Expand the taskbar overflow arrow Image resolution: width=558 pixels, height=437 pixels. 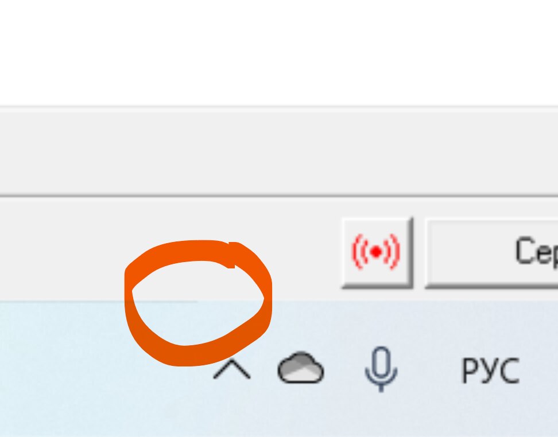[x=232, y=369]
